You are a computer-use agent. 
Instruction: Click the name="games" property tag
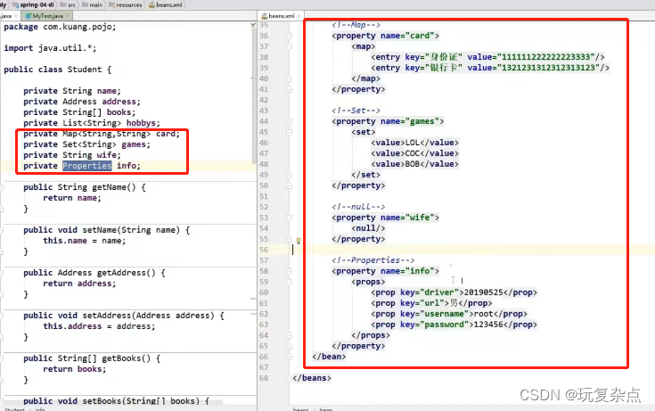[388, 121]
